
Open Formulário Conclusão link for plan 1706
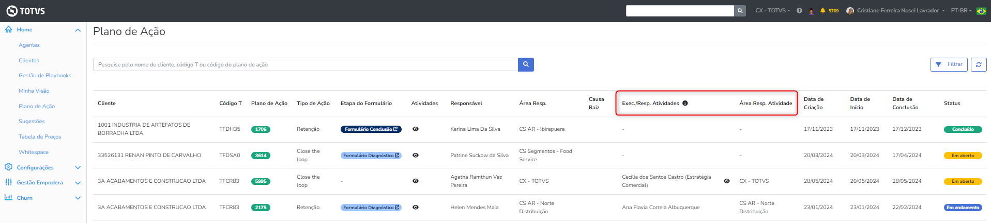click(x=371, y=129)
